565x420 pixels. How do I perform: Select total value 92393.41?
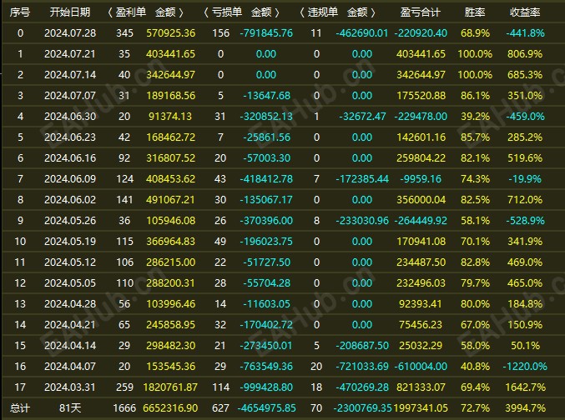coord(420,304)
